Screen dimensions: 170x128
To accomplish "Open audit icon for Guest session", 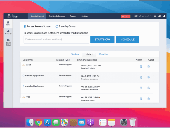I will click(148, 67).
